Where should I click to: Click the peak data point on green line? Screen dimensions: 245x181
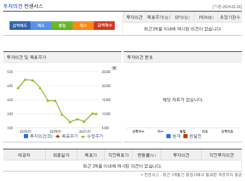[x=25, y=80]
